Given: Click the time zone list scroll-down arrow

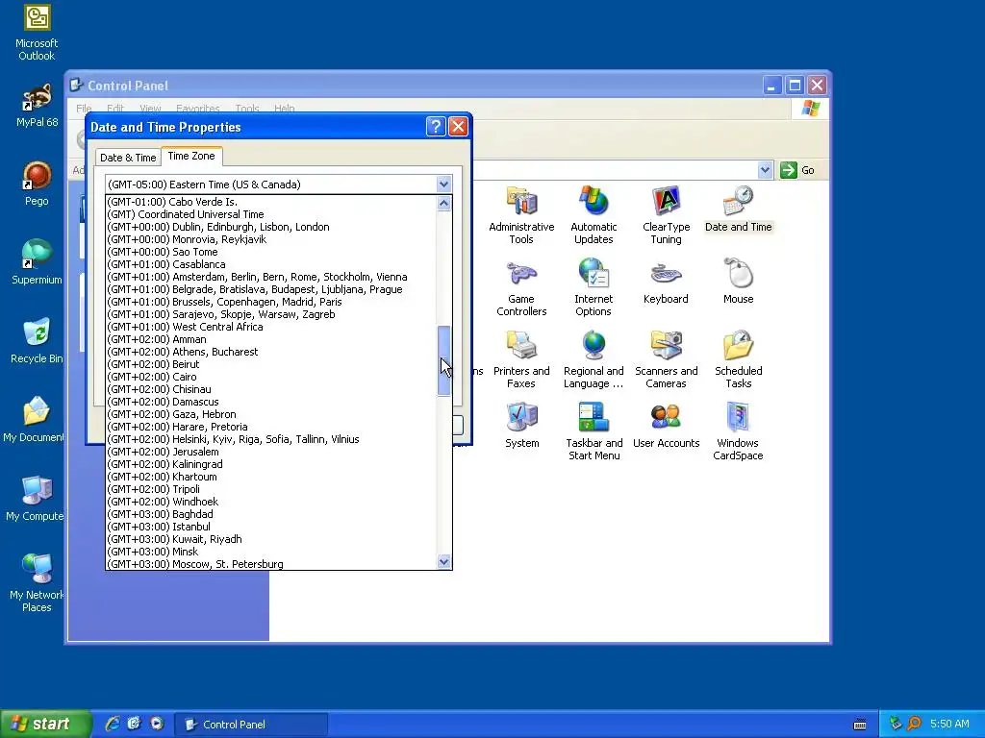Looking at the screenshot, I should click(x=444, y=561).
